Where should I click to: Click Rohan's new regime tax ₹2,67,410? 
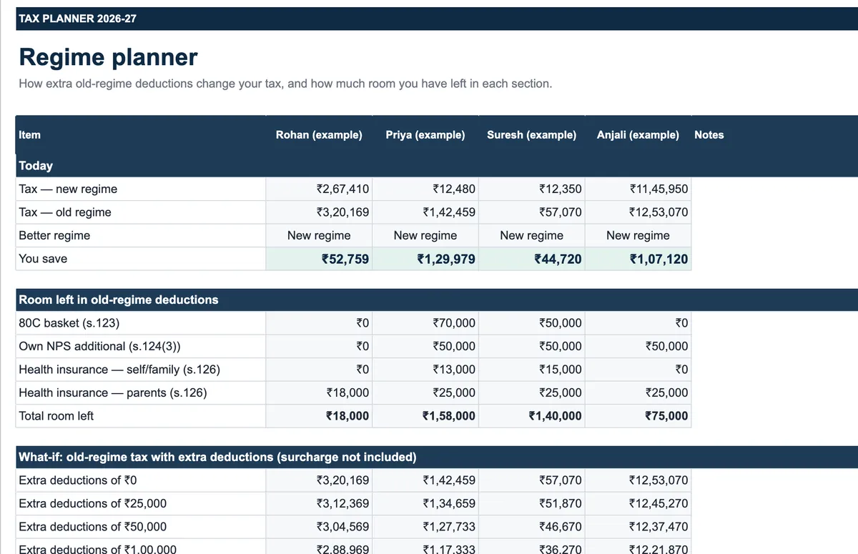(x=342, y=189)
